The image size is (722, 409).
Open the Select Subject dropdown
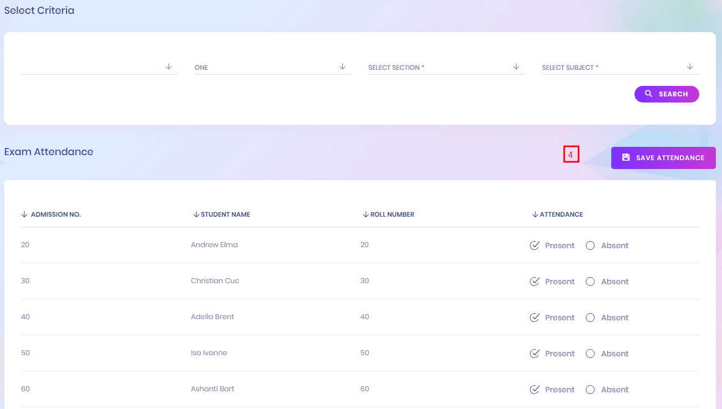pyautogui.click(x=620, y=67)
